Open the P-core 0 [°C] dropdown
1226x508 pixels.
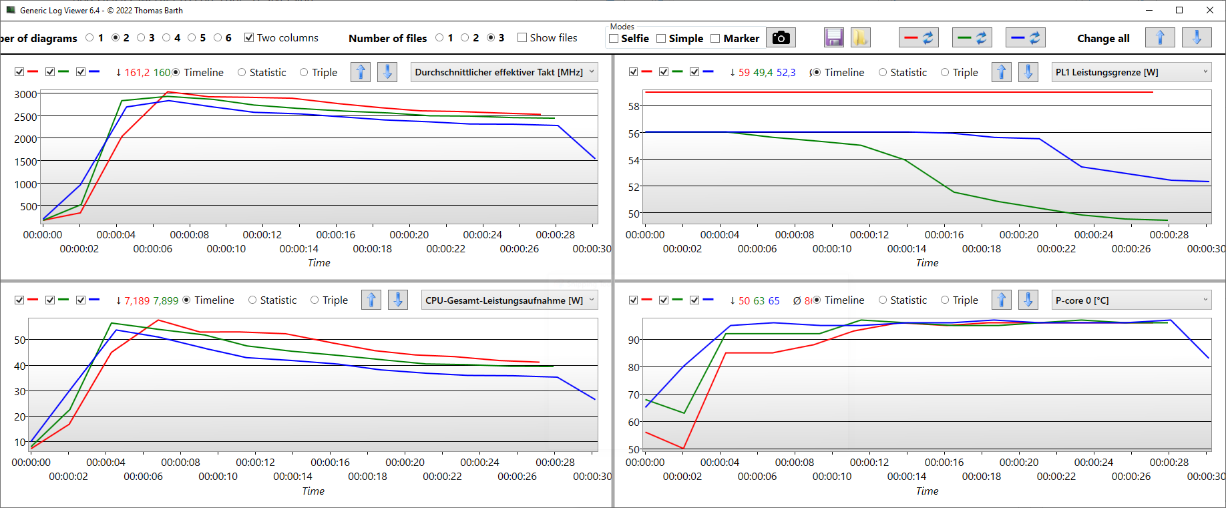pyautogui.click(x=1131, y=300)
